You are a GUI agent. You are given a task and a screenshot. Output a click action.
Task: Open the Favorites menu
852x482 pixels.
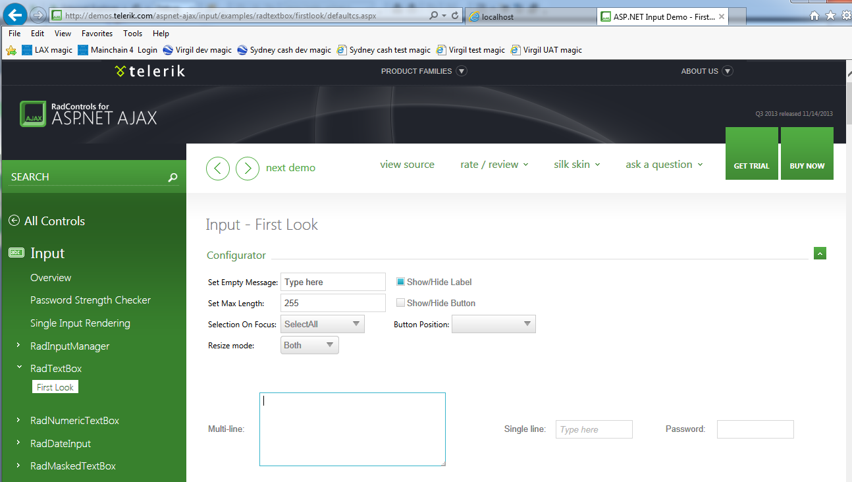97,34
